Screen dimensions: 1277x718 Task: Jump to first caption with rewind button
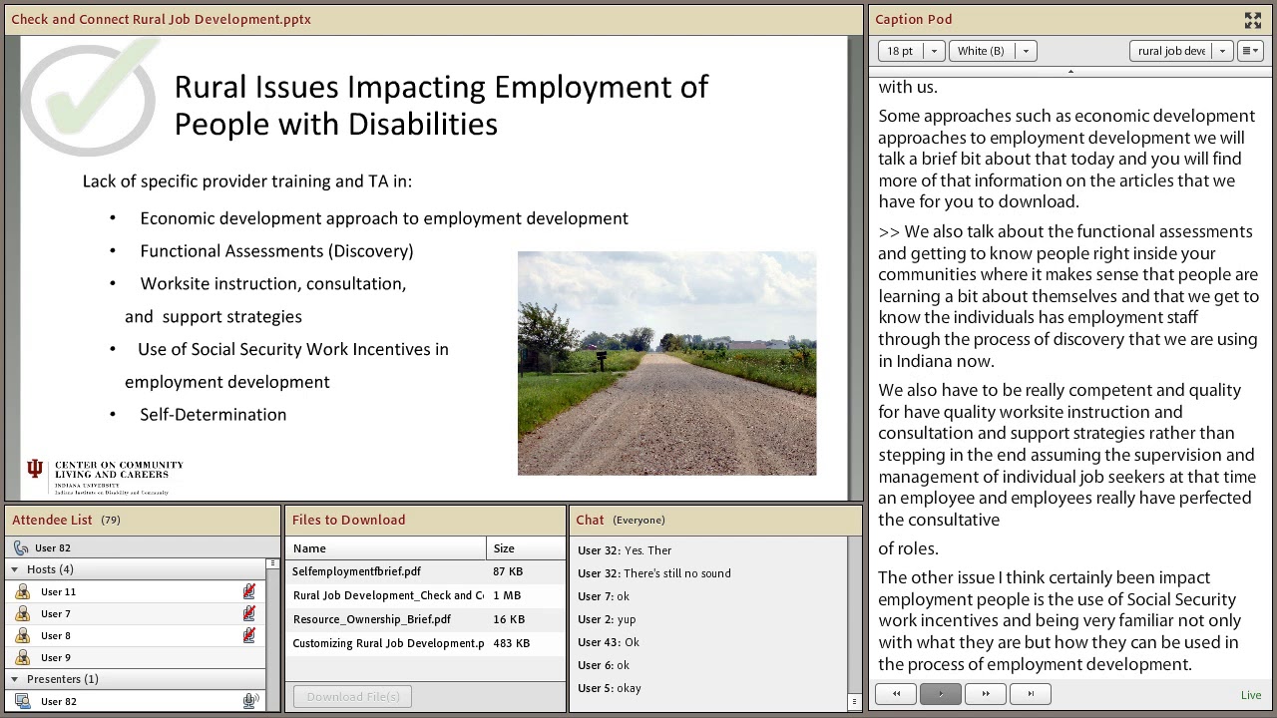896,694
